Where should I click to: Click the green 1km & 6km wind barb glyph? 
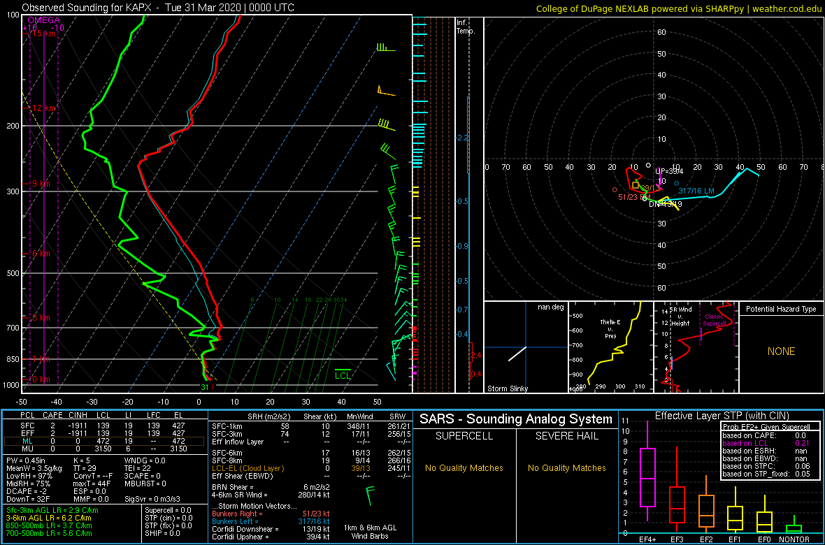(x=371, y=495)
